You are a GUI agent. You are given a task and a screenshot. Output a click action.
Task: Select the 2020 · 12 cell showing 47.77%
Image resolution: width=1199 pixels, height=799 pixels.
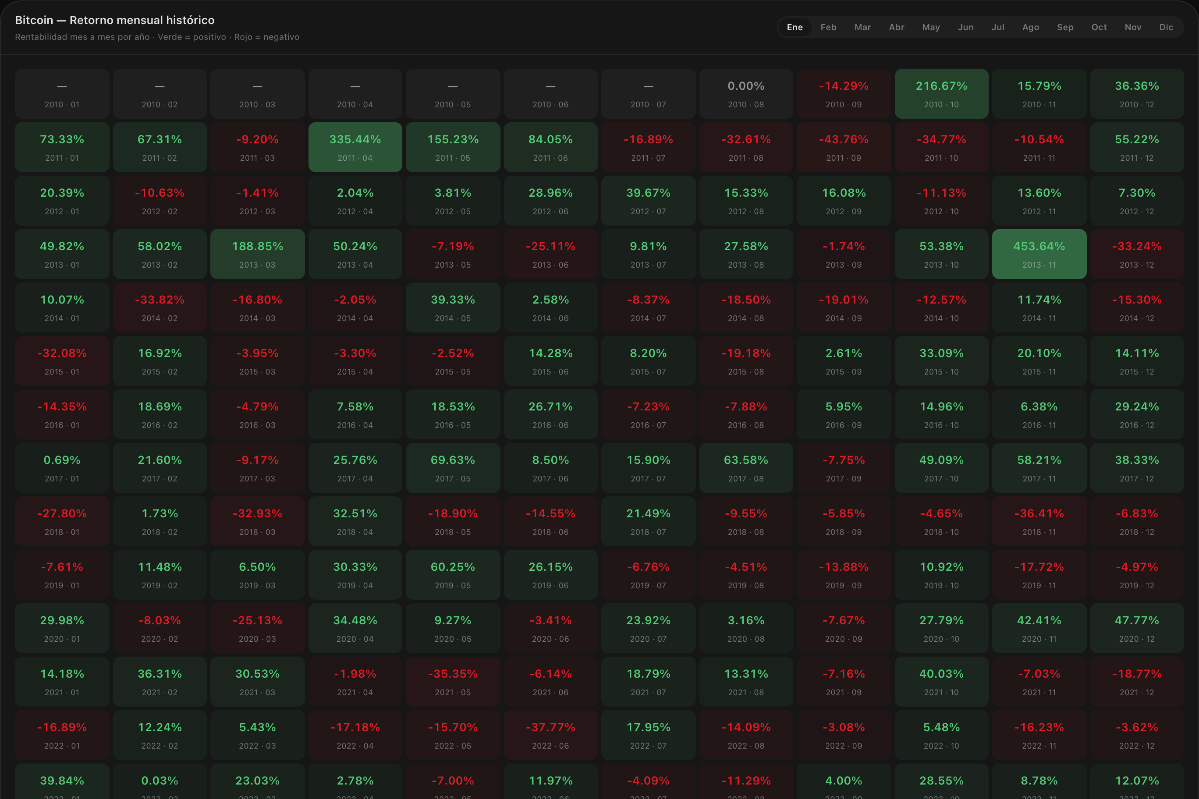click(1137, 628)
